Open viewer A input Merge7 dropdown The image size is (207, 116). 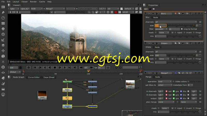tap(55, 9)
